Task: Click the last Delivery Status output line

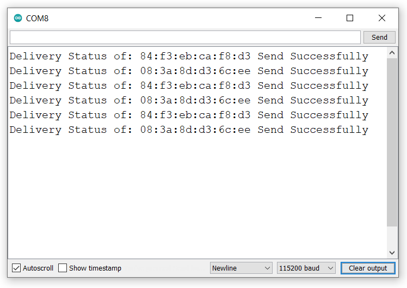Action: [x=188, y=130]
